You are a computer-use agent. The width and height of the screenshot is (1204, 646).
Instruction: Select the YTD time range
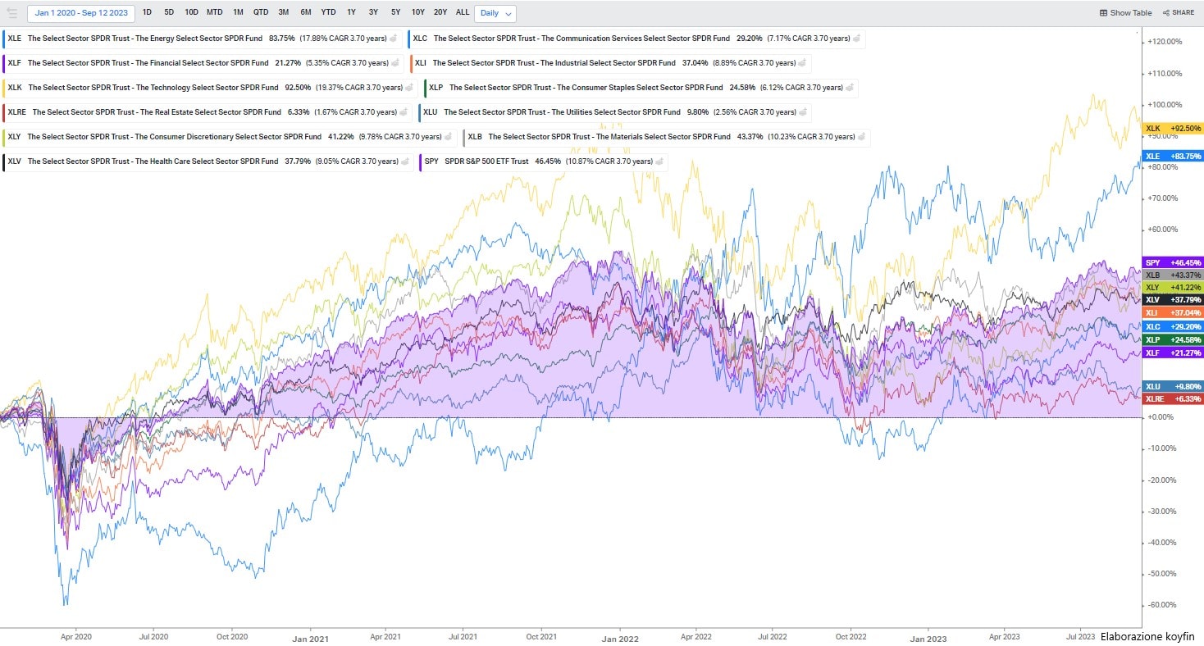pos(328,13)
